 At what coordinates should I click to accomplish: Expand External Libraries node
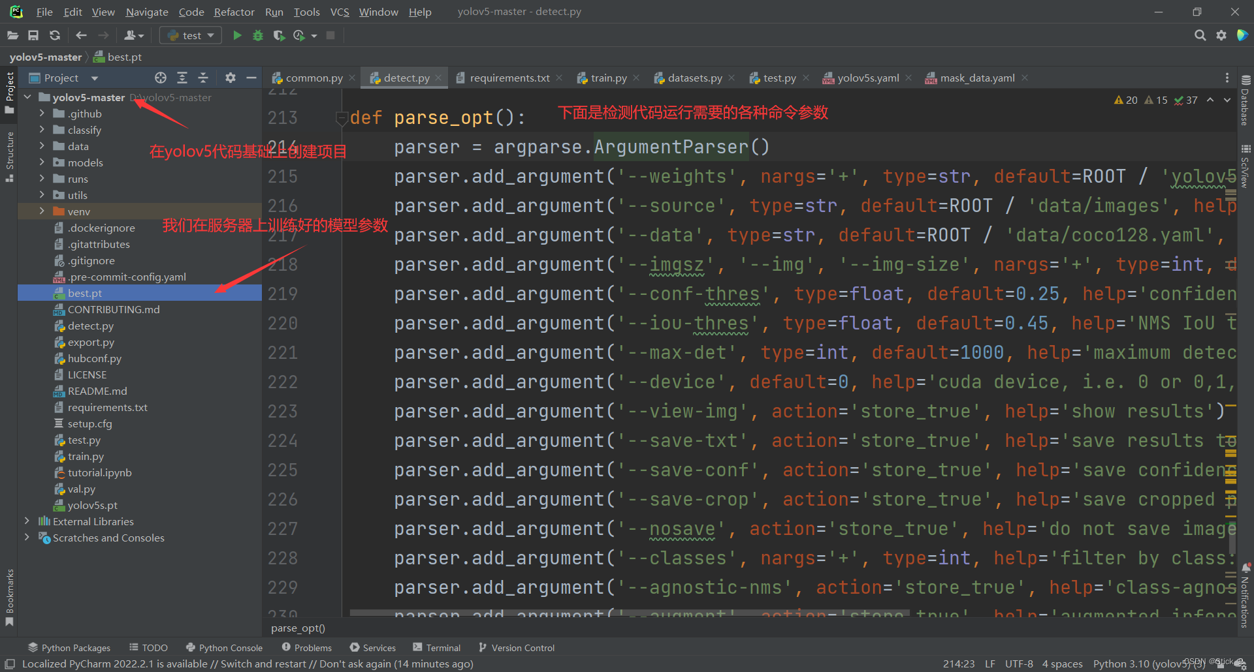pyautogui.click(x=27, y=521)
